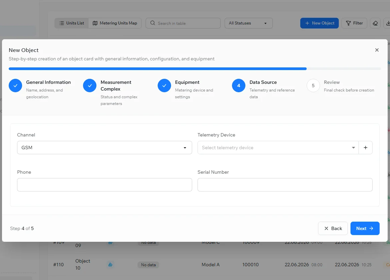390x280 pixels.
Task: Click the download icon in background toolbar
Action: coord(387,23)
